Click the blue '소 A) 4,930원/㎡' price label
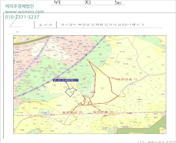 click(x=66, y=80)
